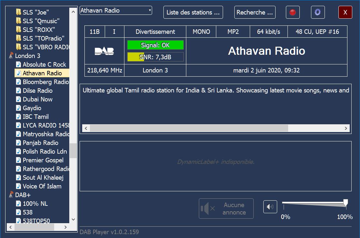Select the London 3 ensemble node
This screenshot has width=360, height=238.
click(x=27, y=56)
